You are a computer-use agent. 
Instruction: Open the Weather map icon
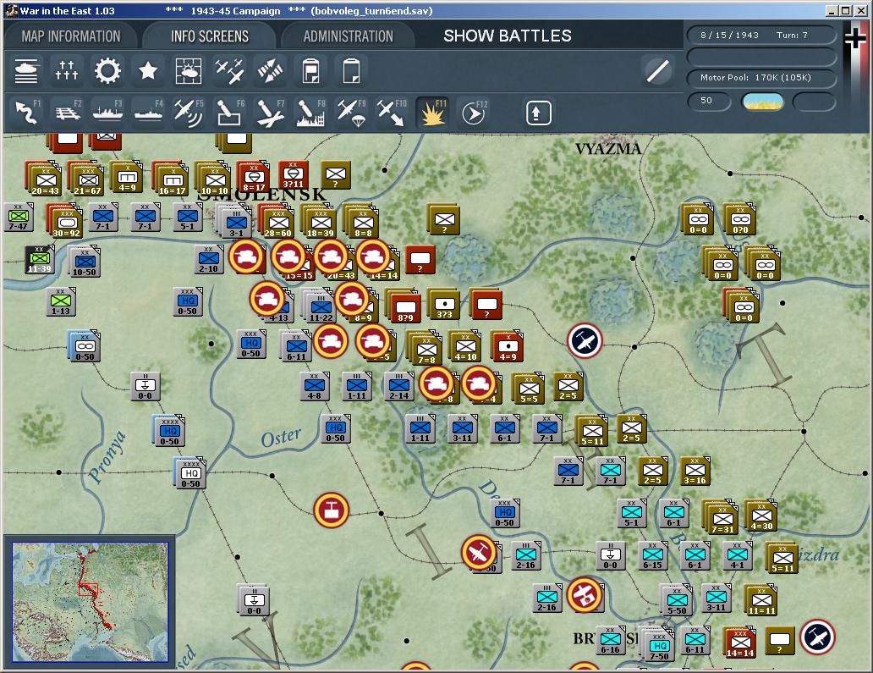tap(189, 71)
